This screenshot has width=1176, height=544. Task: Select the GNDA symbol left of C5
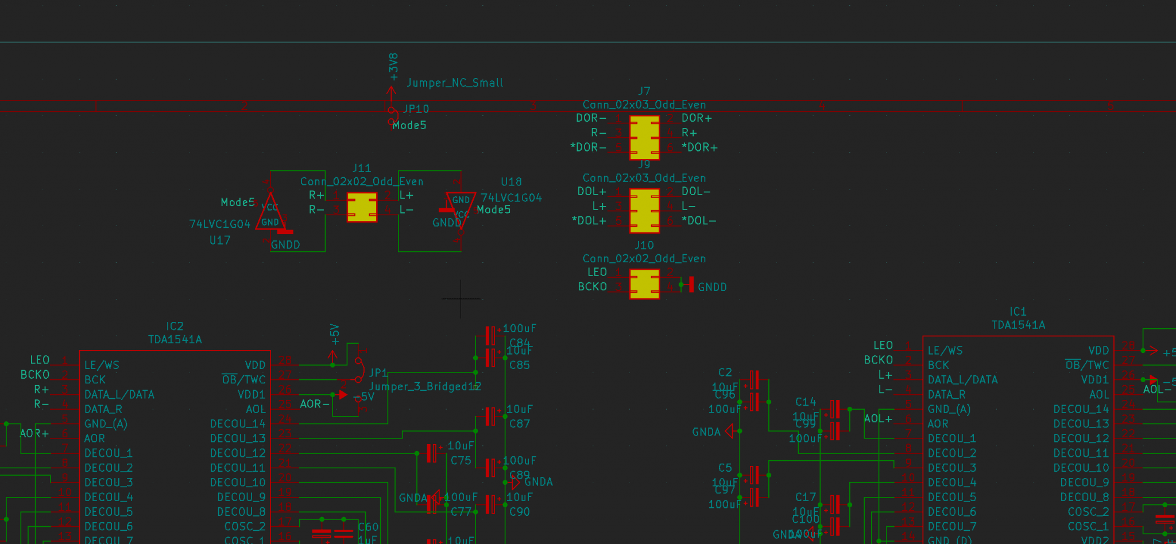[729, 430]
